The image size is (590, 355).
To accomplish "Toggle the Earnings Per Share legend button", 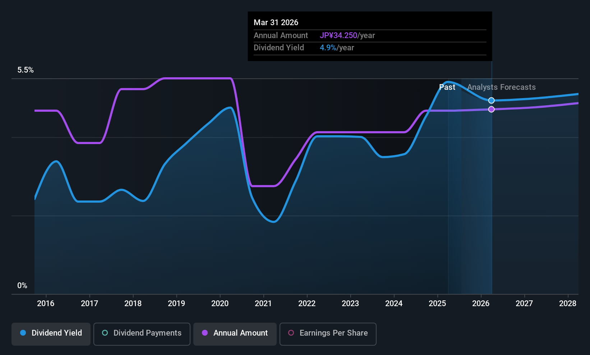I will tap(328, 334).
